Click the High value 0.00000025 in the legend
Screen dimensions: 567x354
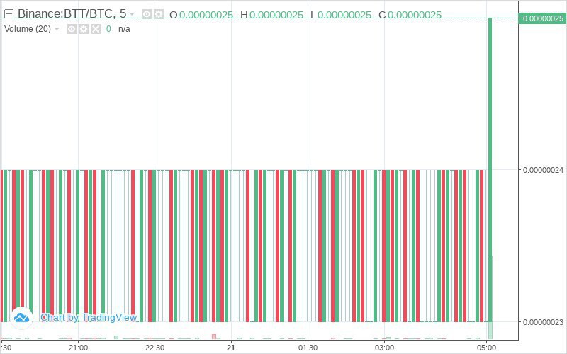[x=276, y=15]
